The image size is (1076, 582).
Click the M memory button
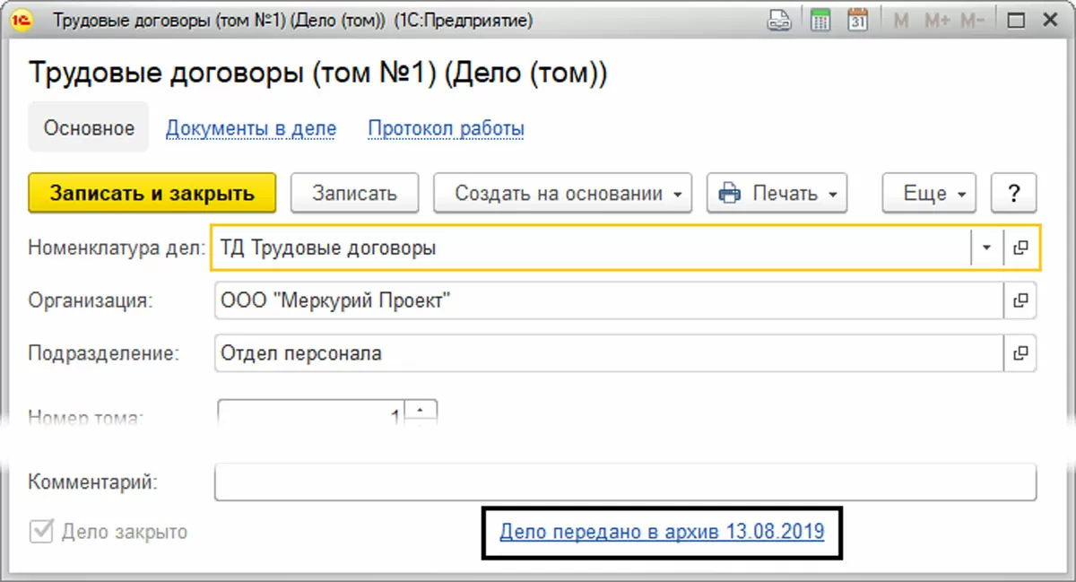point(900,20)
